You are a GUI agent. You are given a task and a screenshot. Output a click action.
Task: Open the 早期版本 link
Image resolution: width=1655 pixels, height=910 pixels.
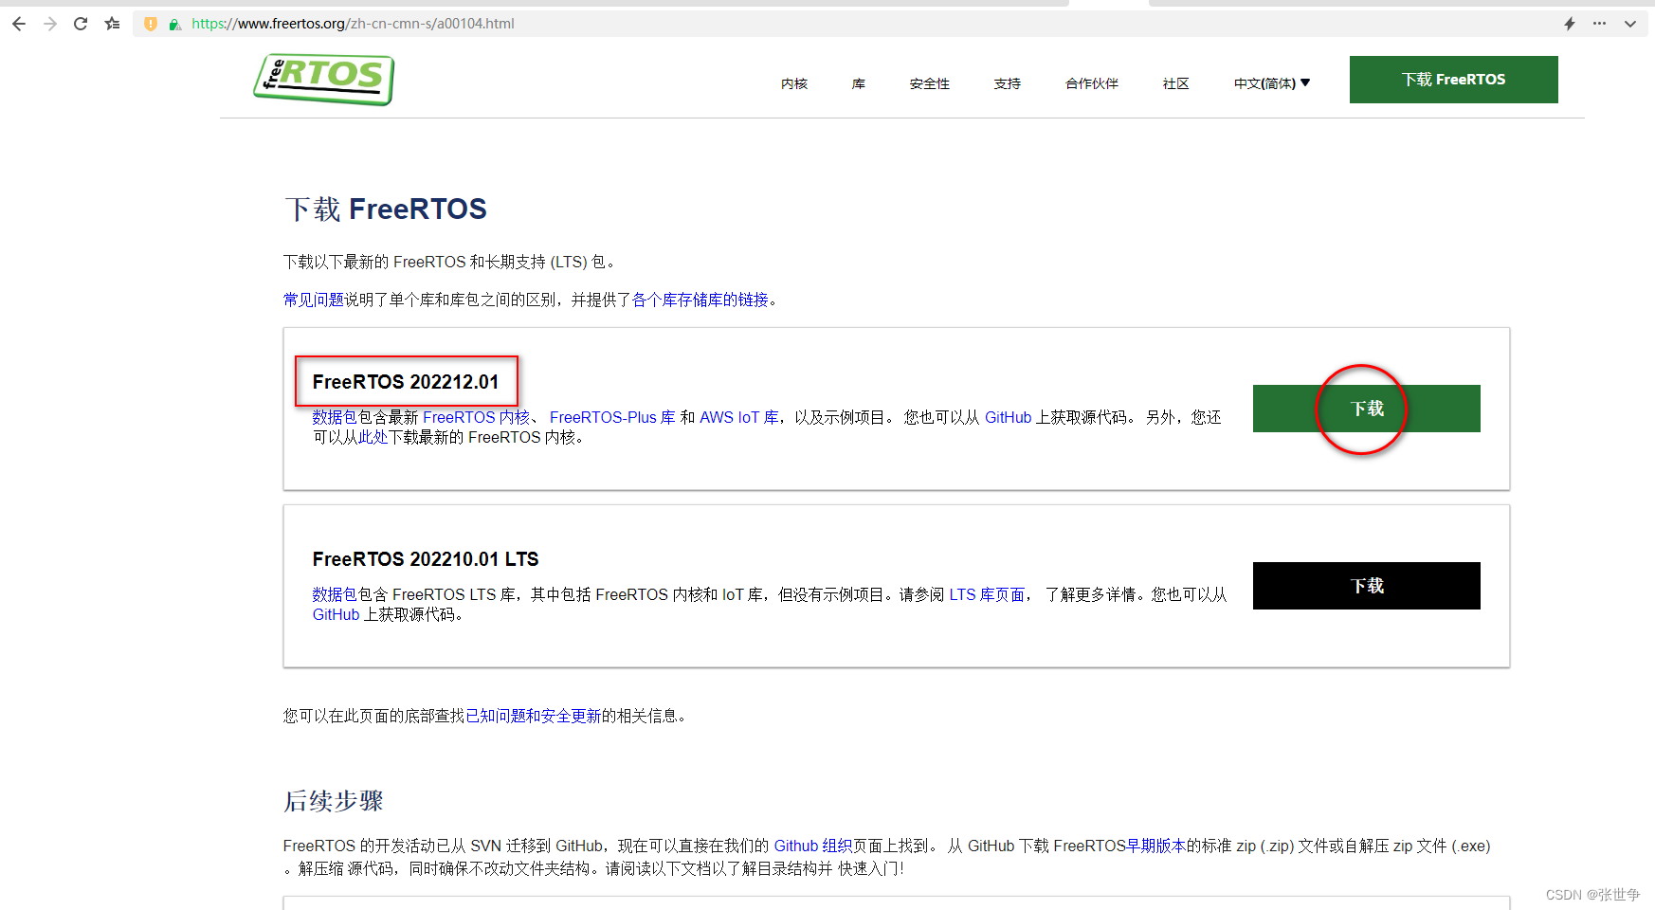pyautogui.click(x=1155, y=846)
